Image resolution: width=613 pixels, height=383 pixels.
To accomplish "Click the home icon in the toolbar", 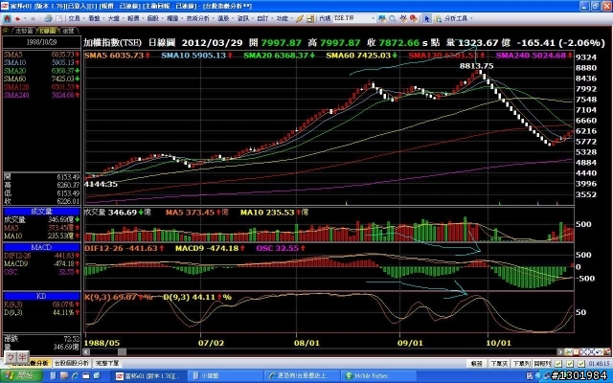I will [7, 18].
